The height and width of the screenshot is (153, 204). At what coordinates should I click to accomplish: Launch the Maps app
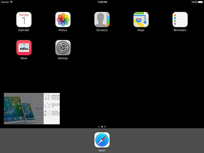(x=141, y=19)
